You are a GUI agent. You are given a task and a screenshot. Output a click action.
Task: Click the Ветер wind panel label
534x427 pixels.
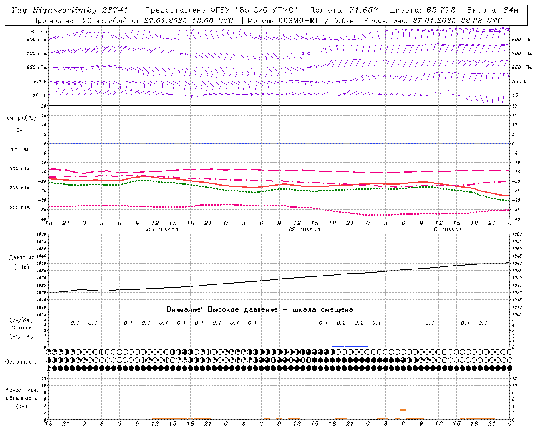pyautogui.click(x=39, y=32)
